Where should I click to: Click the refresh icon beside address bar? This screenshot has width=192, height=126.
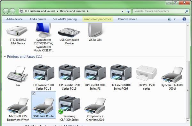(x=128, y=11)
